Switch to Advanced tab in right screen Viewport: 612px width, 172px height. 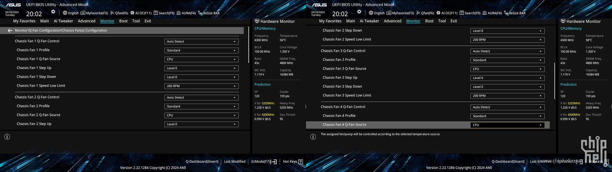[x=393, y=21]
